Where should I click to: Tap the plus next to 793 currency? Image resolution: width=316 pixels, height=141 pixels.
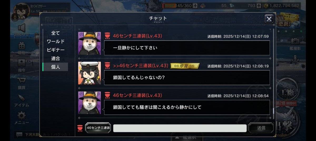coord(259,6)
